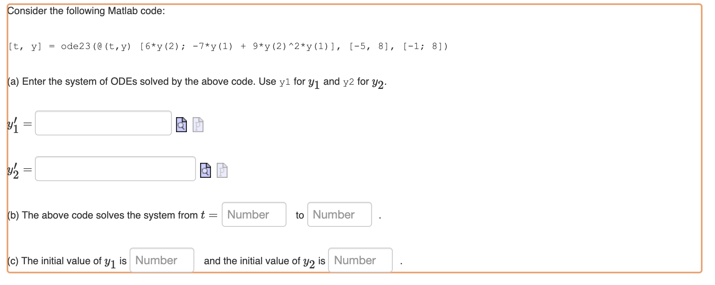
Task: Focus the starting time Number field in part (b)
Action: point(254,214)
